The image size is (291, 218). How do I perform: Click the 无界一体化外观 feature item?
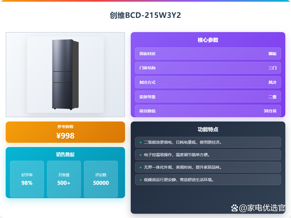coord(208,167)
